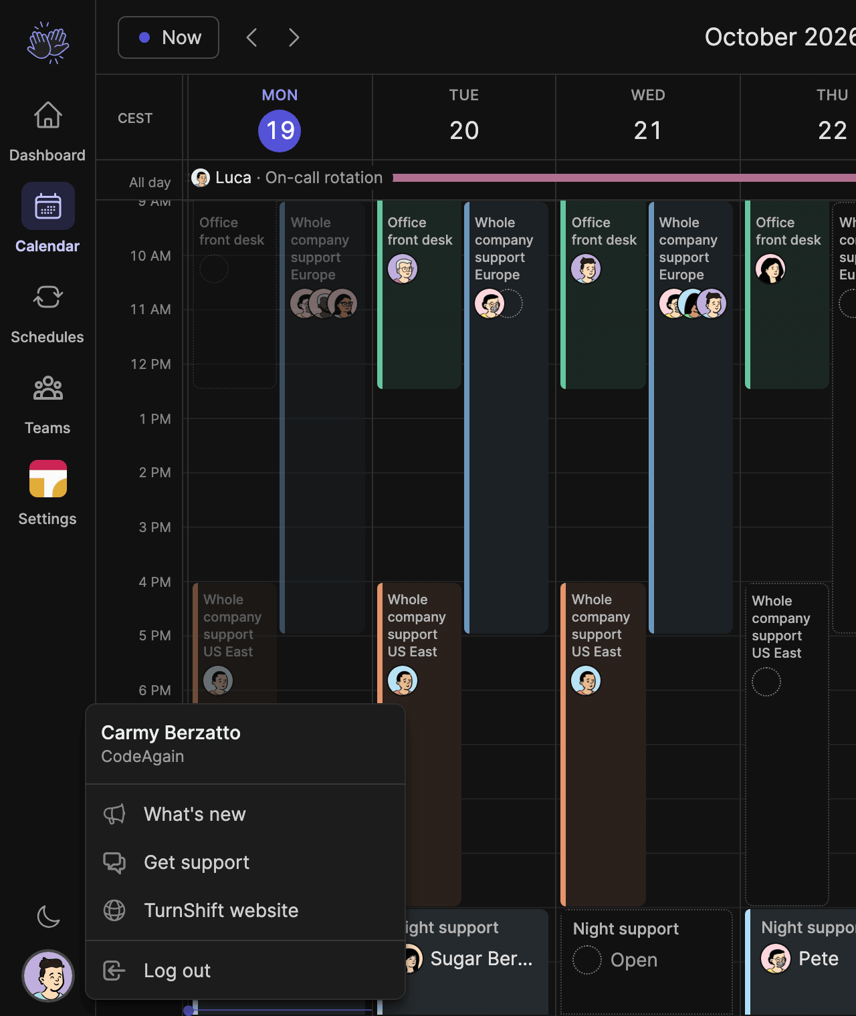Select Tuesday 20 date header

[x=464, y=119]
